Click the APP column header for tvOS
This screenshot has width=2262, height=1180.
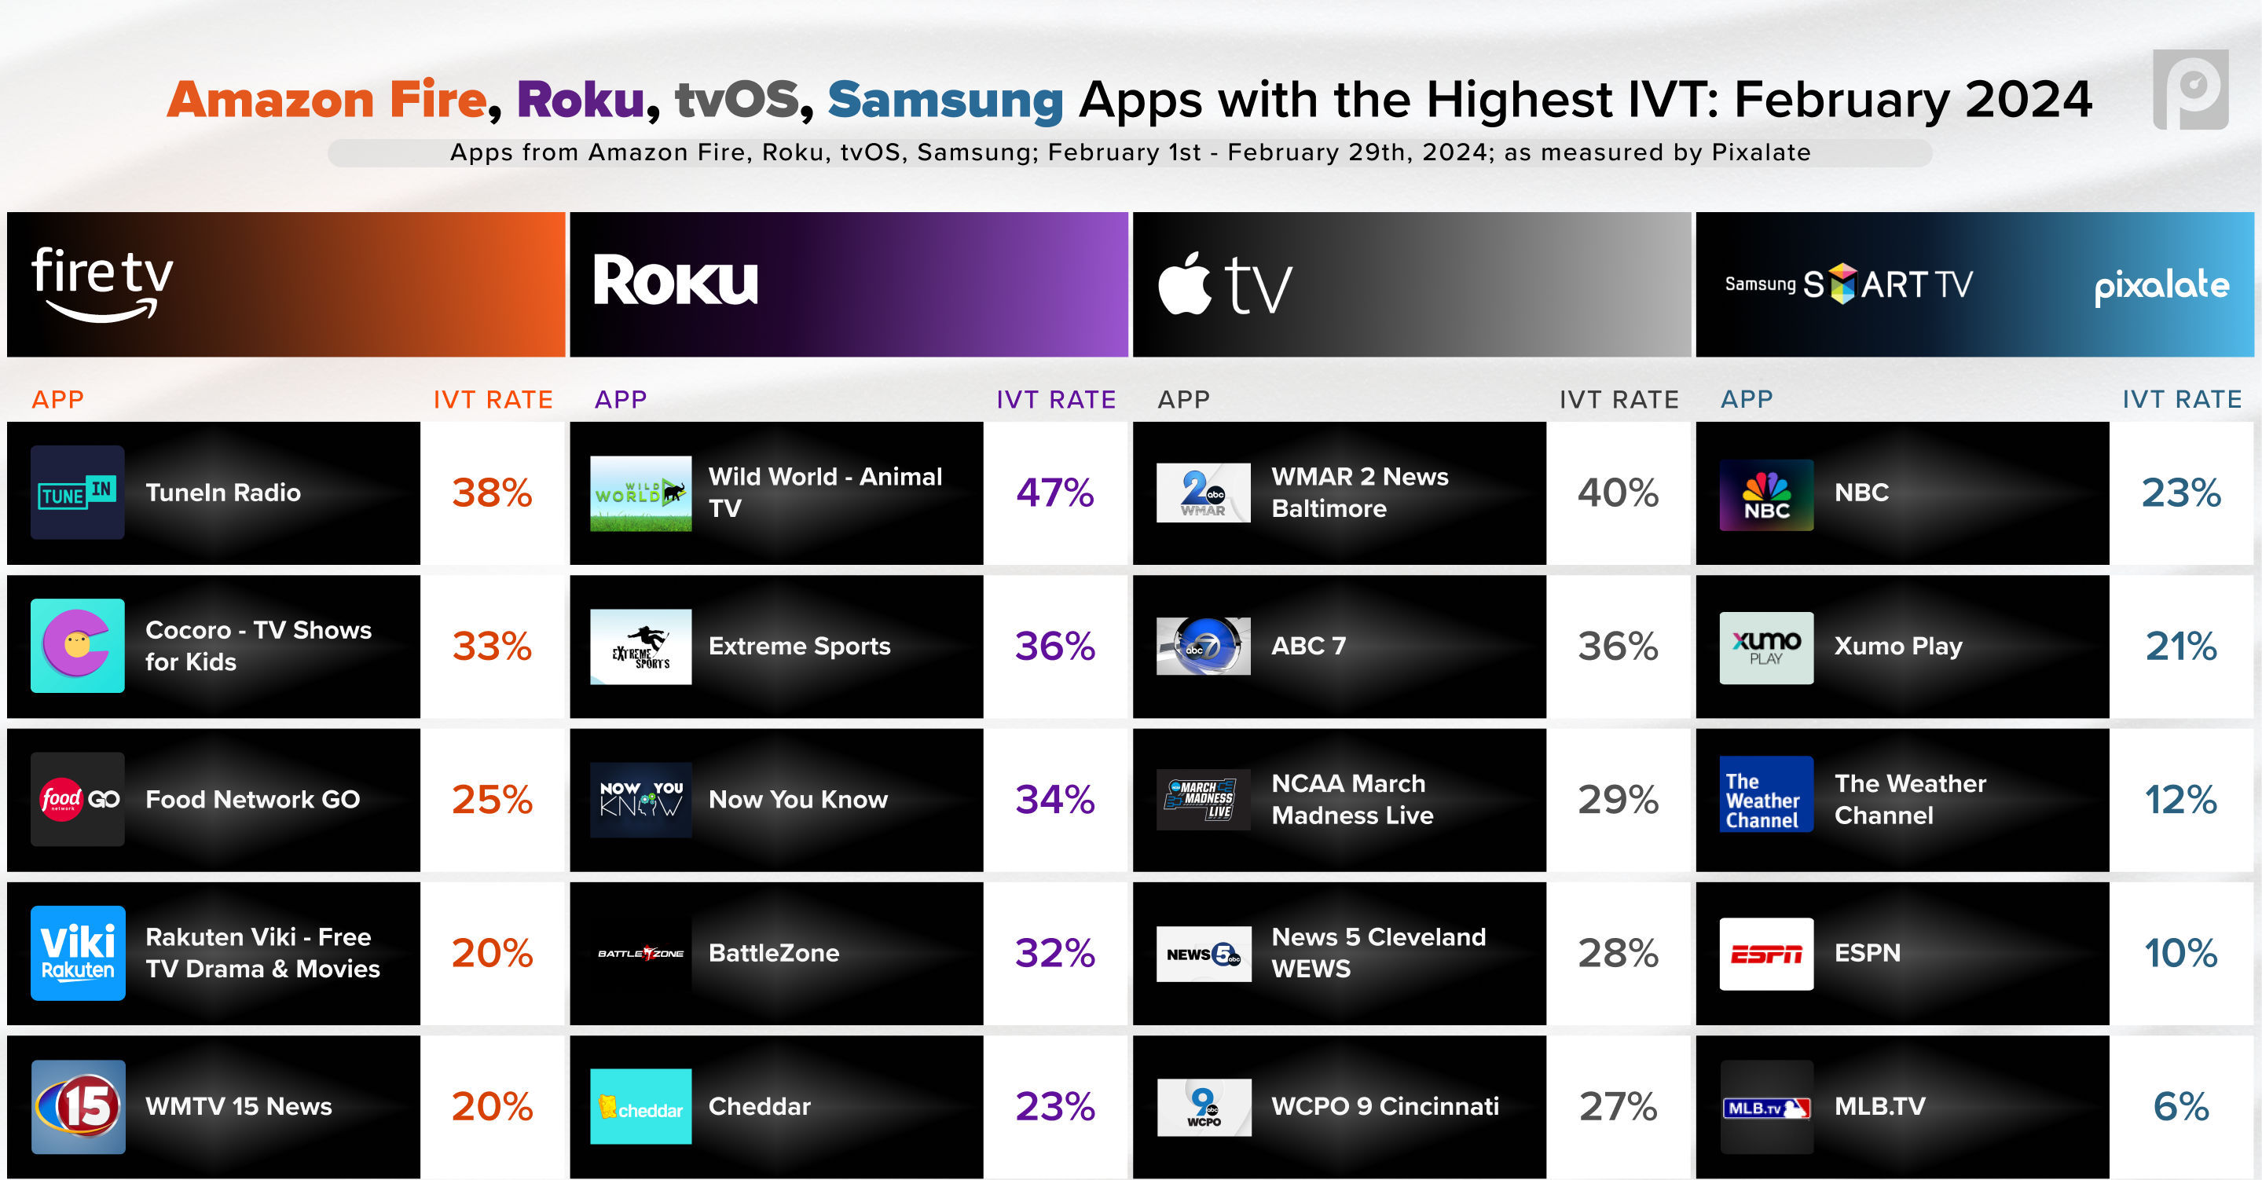point(1182,396)
